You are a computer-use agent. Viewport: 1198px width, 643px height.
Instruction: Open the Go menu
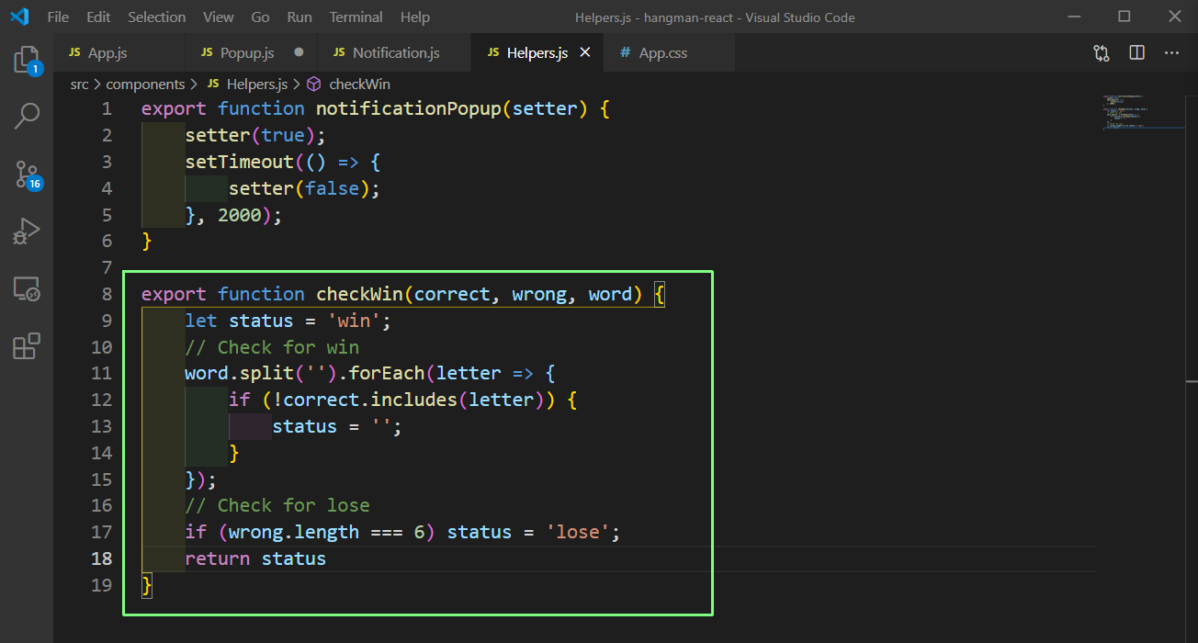(260, 17)
